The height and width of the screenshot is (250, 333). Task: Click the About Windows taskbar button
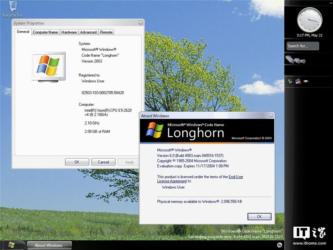pos(49,245)
